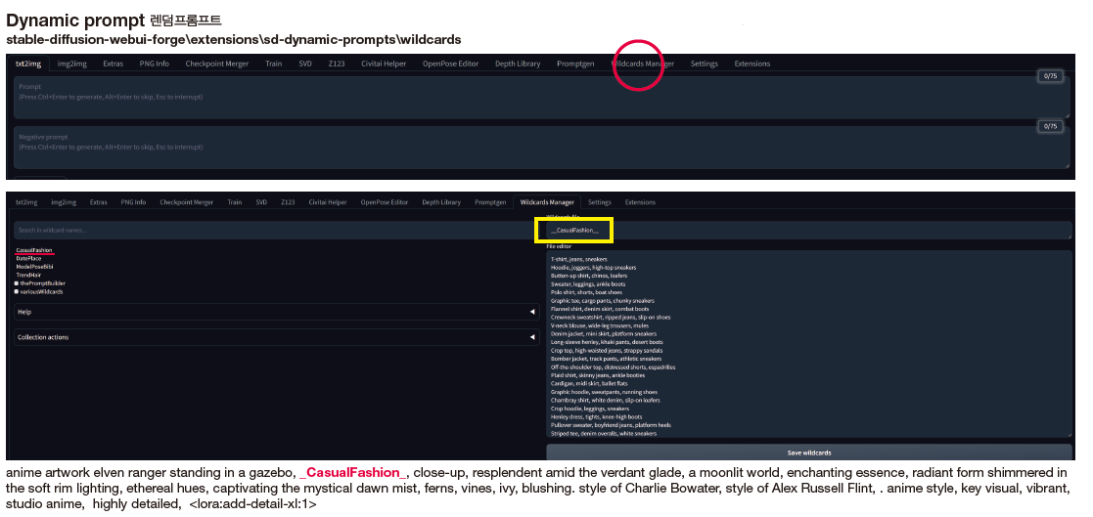
Task: Select the active txt2img tab in txt2img window
Action: 28,64
